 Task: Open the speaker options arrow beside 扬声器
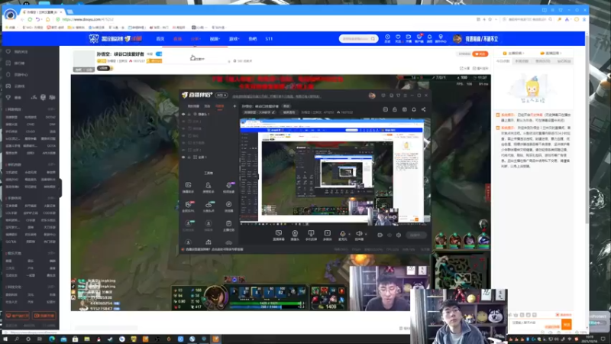click(x=366, y=234)
